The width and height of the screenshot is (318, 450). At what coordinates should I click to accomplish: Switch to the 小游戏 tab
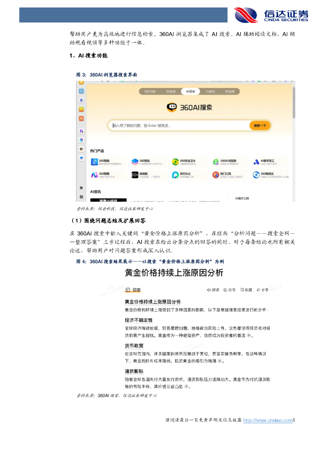[210, 91]
